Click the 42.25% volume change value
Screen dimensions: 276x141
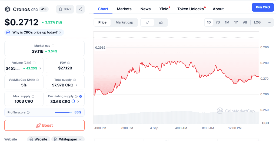tap(30, 68)
